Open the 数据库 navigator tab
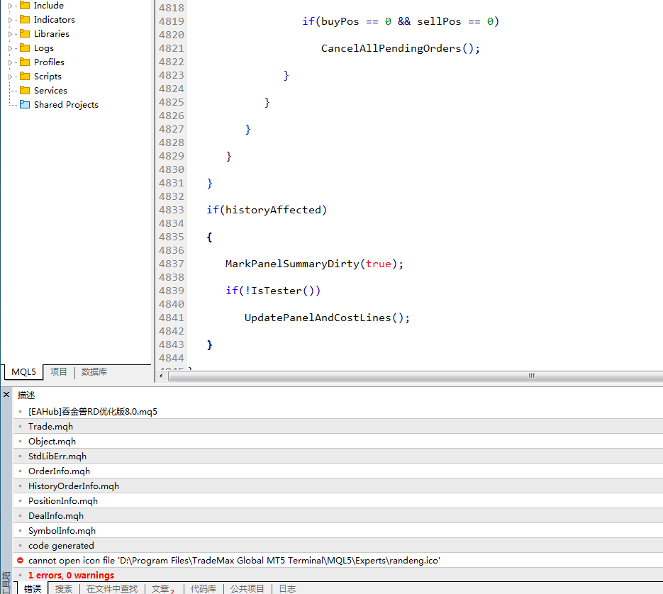The width and height of the screenshot is (663, 594). coord(94,371)
